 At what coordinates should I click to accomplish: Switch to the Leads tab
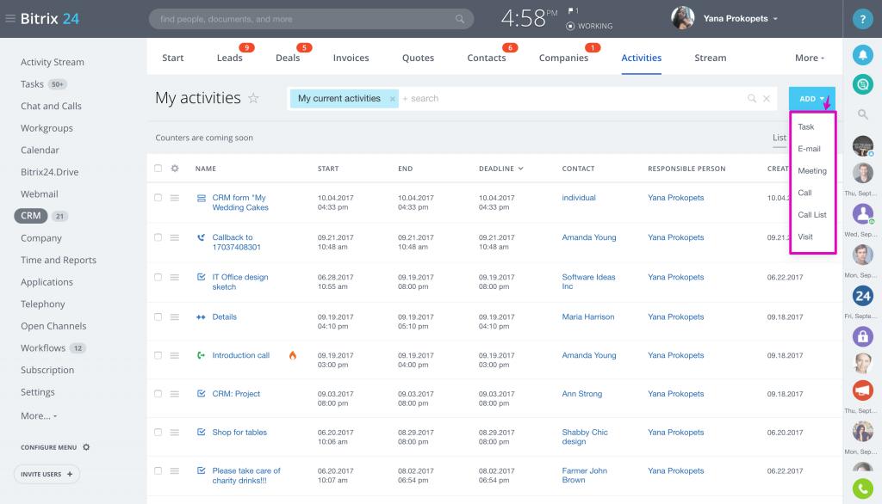click(229, 58)
